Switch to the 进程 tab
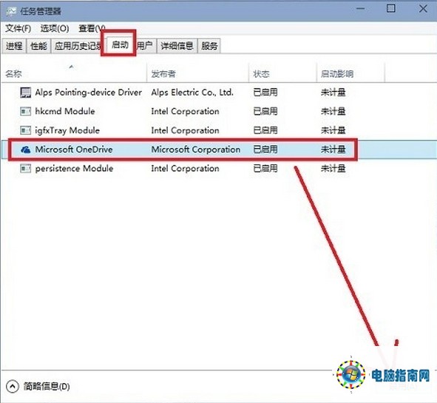Screen dimensions: 437x403 click(x=14, y=46)
